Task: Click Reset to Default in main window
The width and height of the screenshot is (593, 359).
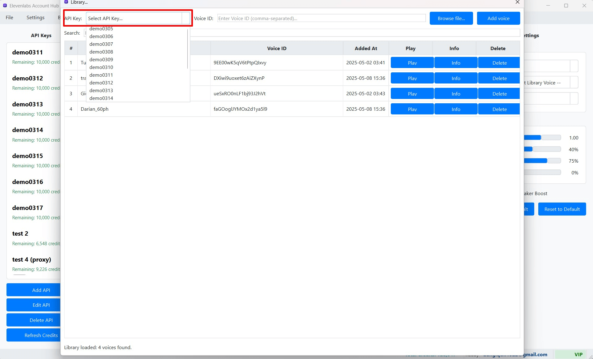Action: [x=562, y=209]
